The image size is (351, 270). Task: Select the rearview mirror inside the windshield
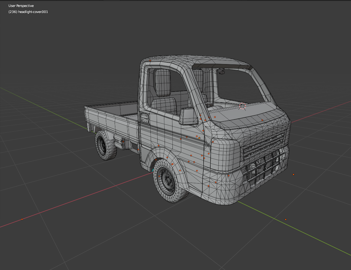222,71
